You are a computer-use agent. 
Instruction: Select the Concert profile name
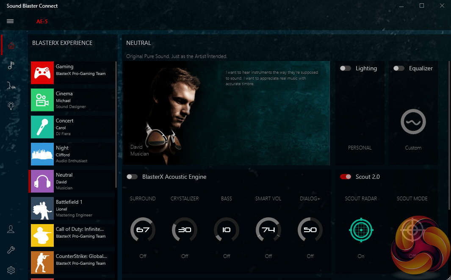click(x=64, y=121)
